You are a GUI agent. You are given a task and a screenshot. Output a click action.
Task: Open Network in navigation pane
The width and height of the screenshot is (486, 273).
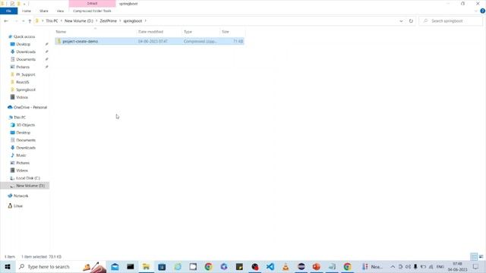[21, 196]
